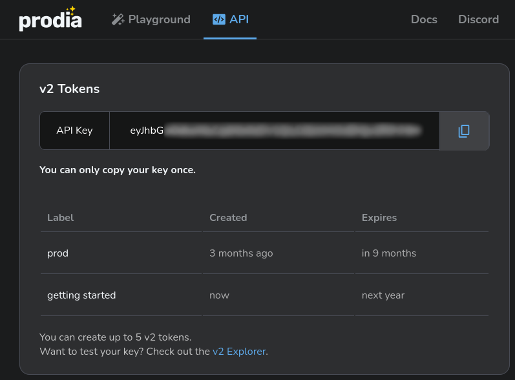This screenshot has width=515, height=380.
Task: Switch to the API tab
Action: click(230, 19)
